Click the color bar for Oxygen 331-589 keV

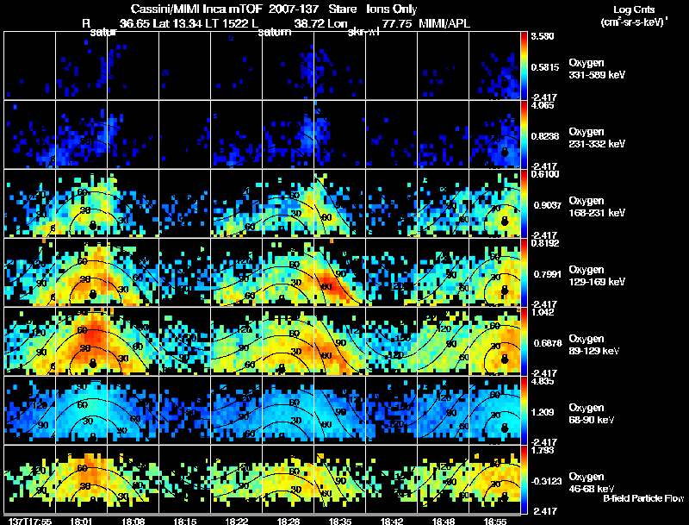[x=524, y=65]
